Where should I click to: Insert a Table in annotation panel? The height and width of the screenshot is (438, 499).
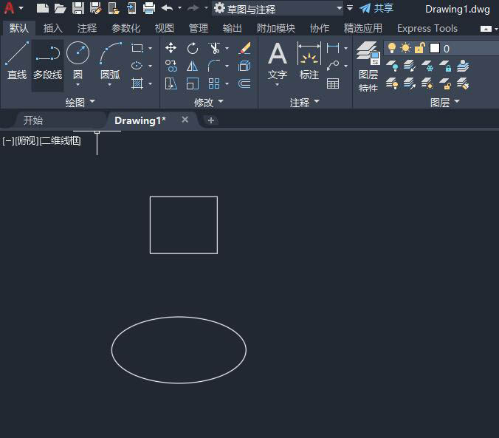(x=333, y=83)
